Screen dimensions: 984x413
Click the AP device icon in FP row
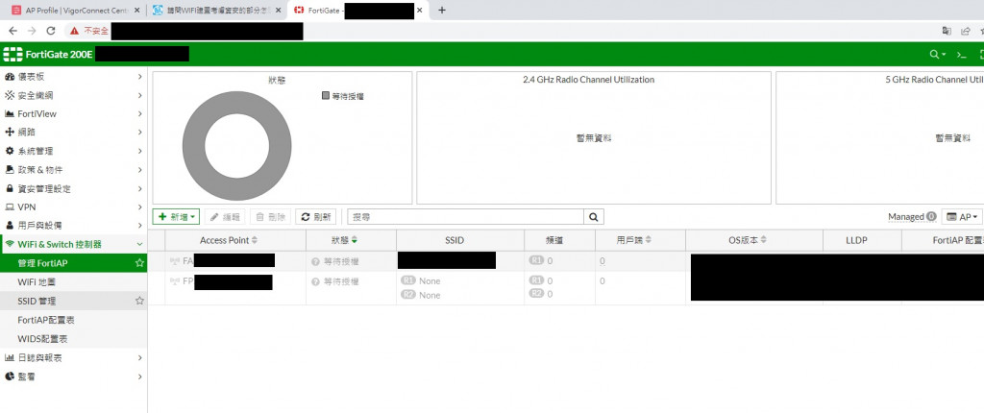point(175,281)
